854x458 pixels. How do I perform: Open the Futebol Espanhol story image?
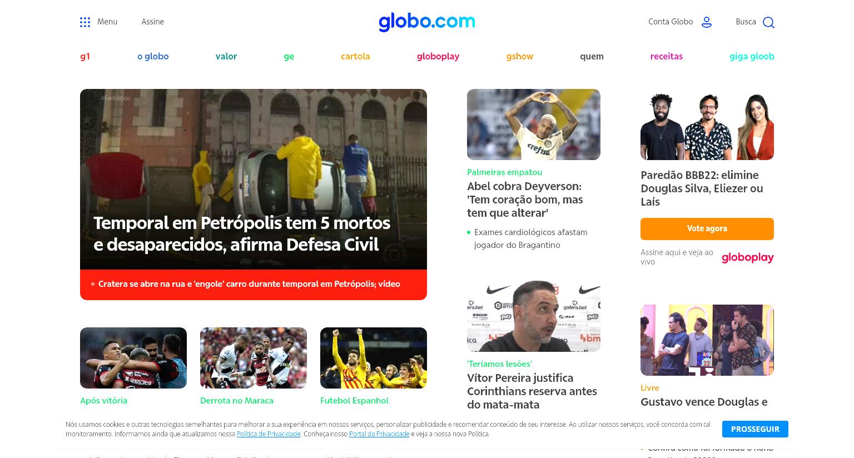pyautogui.click(x=374, y=358)
